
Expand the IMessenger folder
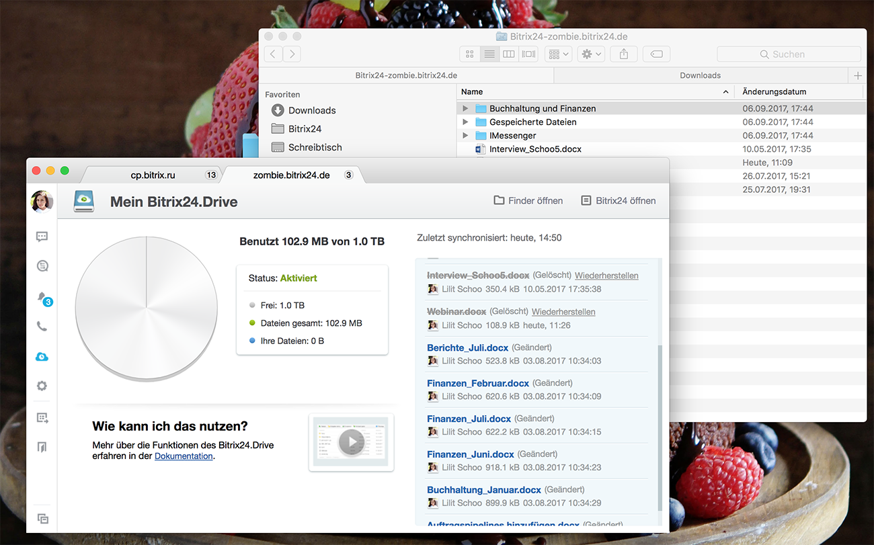(x=465, y=135)
